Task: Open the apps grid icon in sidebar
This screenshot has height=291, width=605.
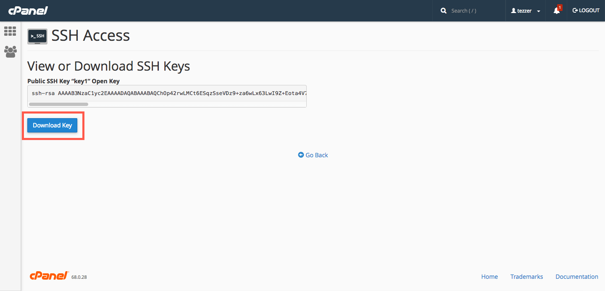Action: tap(10, 31)
